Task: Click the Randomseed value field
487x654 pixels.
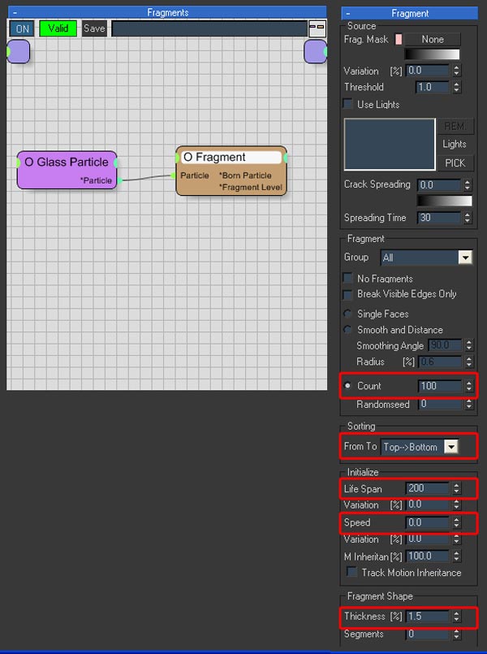Action: pyautogui.click(x=440, y=404)
